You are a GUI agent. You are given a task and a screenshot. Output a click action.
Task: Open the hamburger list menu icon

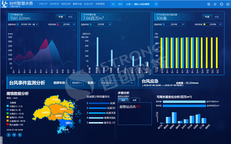click(113, 4)
